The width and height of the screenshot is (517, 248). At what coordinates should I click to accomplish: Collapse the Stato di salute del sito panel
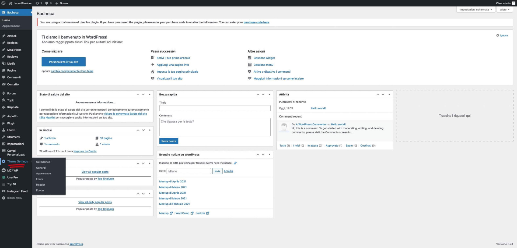click(x=150, y=94)
